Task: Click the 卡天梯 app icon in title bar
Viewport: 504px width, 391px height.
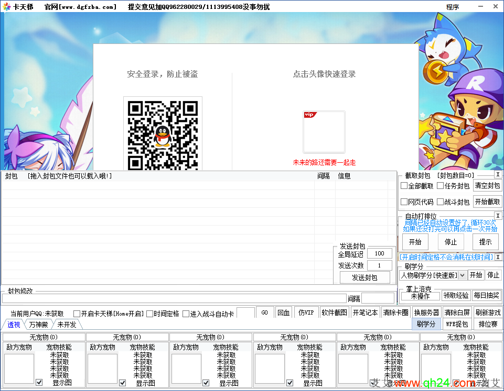Action: click(7, 7)
